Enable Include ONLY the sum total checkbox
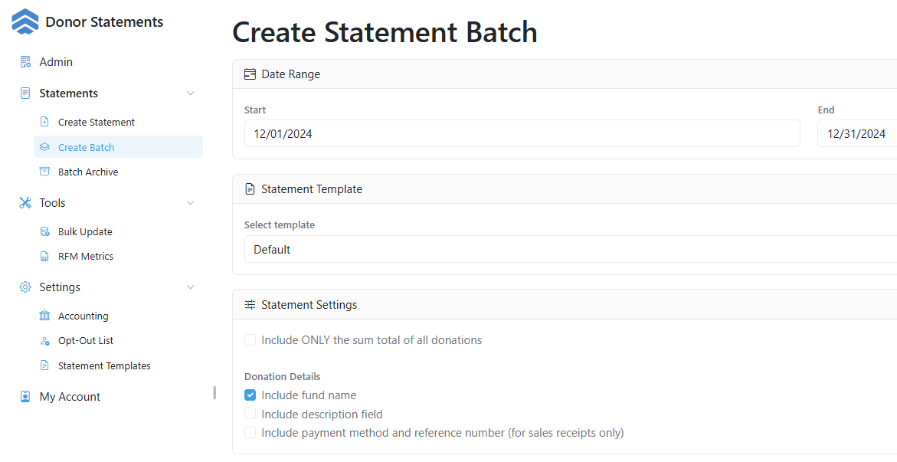This screenshot has height=462, width=897. pos(250,339)
